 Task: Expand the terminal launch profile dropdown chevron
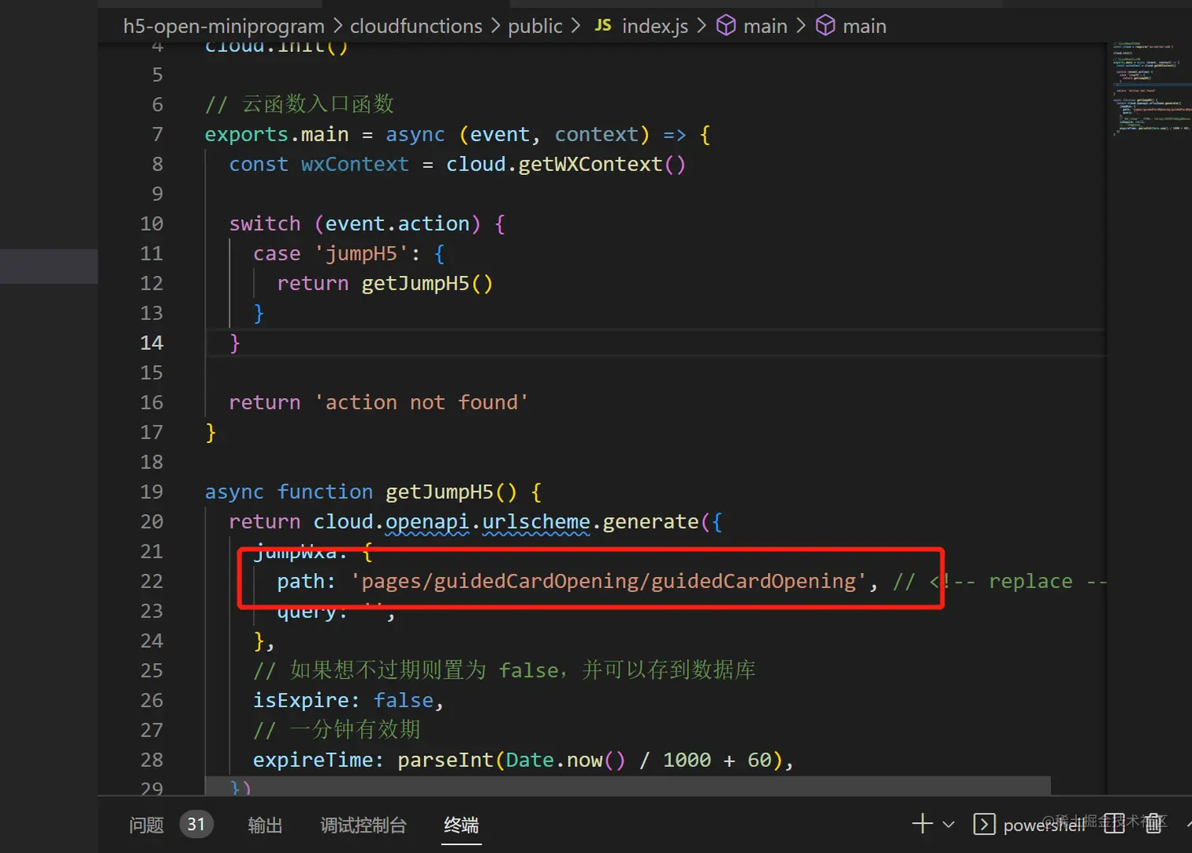(948, 825)
